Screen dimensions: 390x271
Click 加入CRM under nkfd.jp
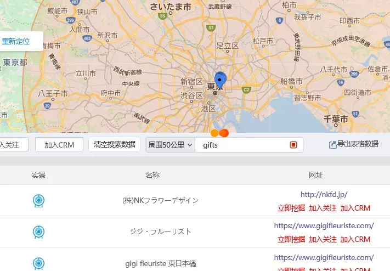(355, 208)
